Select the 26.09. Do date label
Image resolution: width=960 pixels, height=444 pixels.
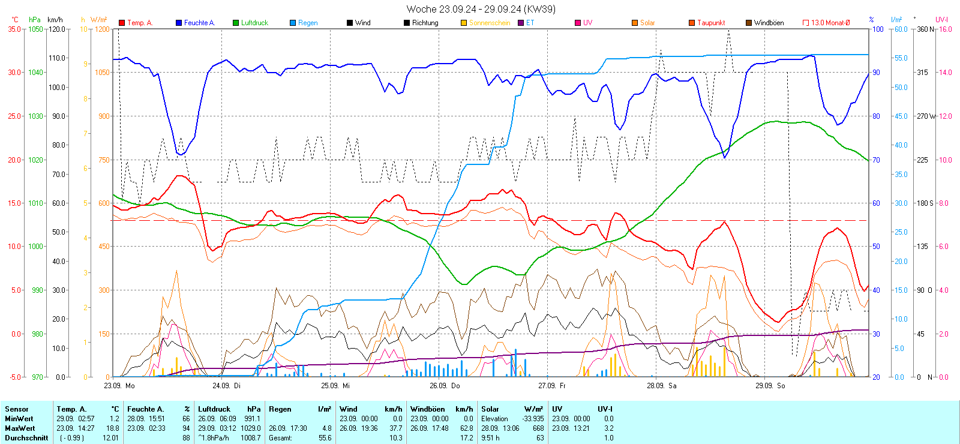(x=445, y=386)
